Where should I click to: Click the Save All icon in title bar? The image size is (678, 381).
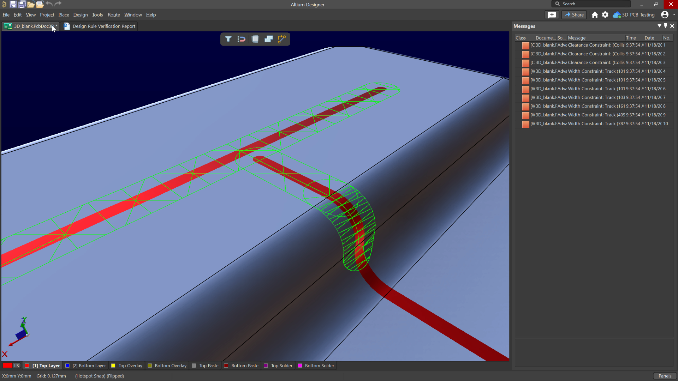click(22, 4)
